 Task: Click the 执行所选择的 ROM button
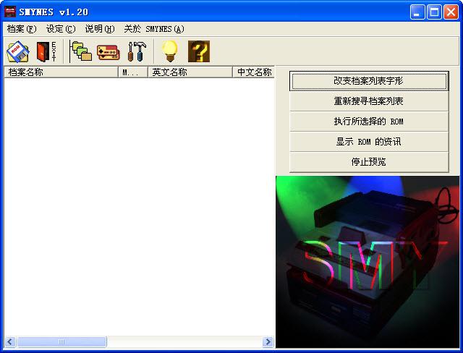pyautogui.click(x=368, y=122)
